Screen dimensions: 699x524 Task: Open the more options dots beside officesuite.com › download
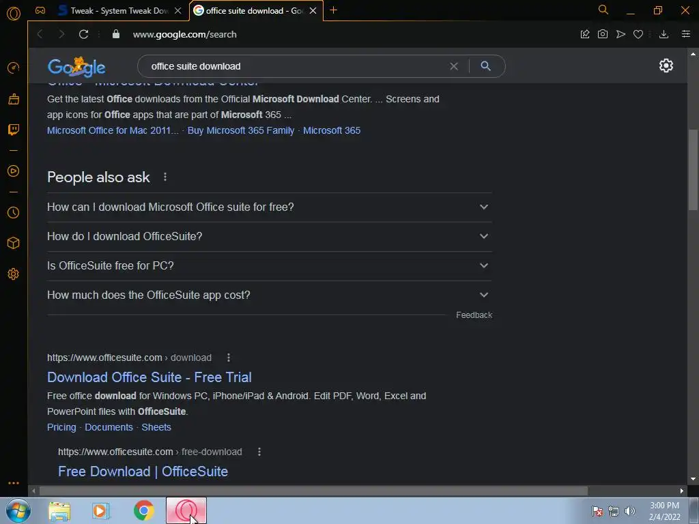[228, 358]
